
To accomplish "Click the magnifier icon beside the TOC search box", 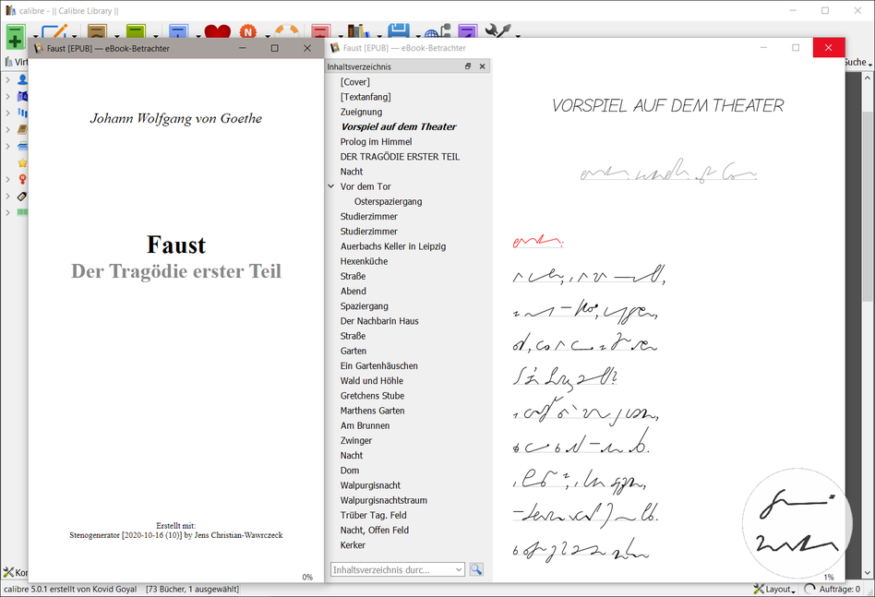I will click(x=476, y=569).
